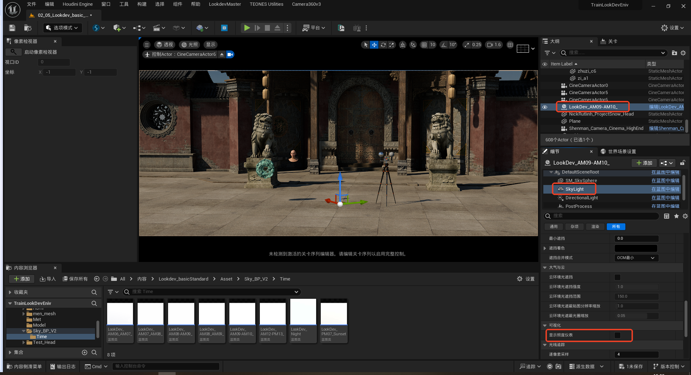Hide LookDev_AM09-AM10_ using the eye icon
The height and width of the screenshot is (375, 691).
[x=545, y=107]
